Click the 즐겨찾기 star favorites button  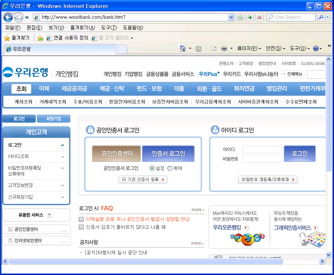17,38
